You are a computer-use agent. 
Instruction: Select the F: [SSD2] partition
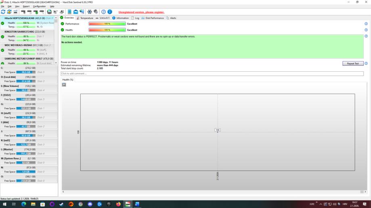click(29, 97)
